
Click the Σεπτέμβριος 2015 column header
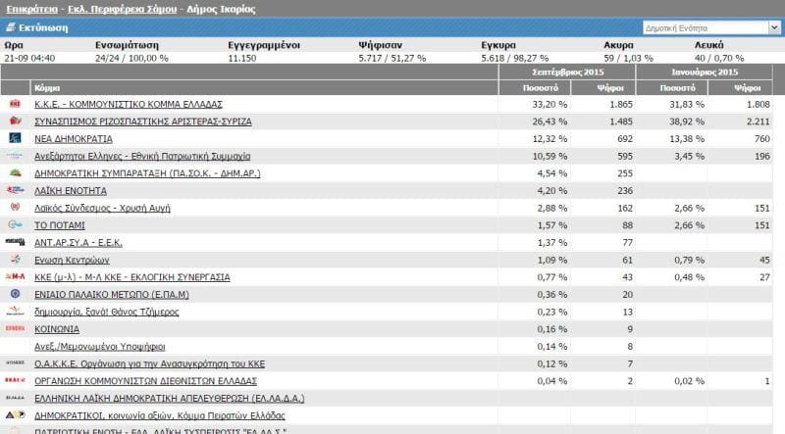tap(568, 72)
